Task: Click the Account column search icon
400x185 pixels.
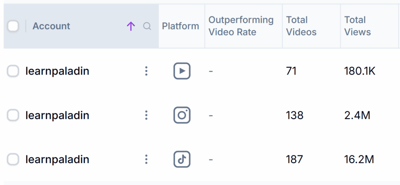Action: pos(147,26)
